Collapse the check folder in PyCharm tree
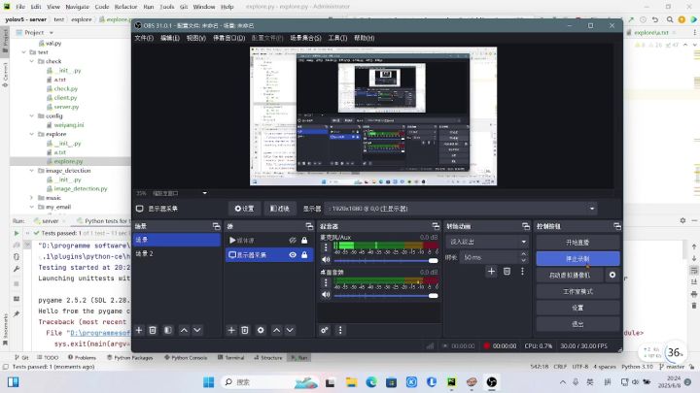 click(32, 61)
